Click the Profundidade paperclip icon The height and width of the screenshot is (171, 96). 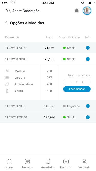coord(7,84)
